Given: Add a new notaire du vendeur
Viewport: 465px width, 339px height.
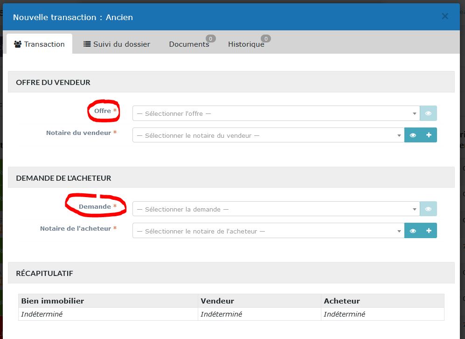Looking at the screenshot, I should coord(429,135).
